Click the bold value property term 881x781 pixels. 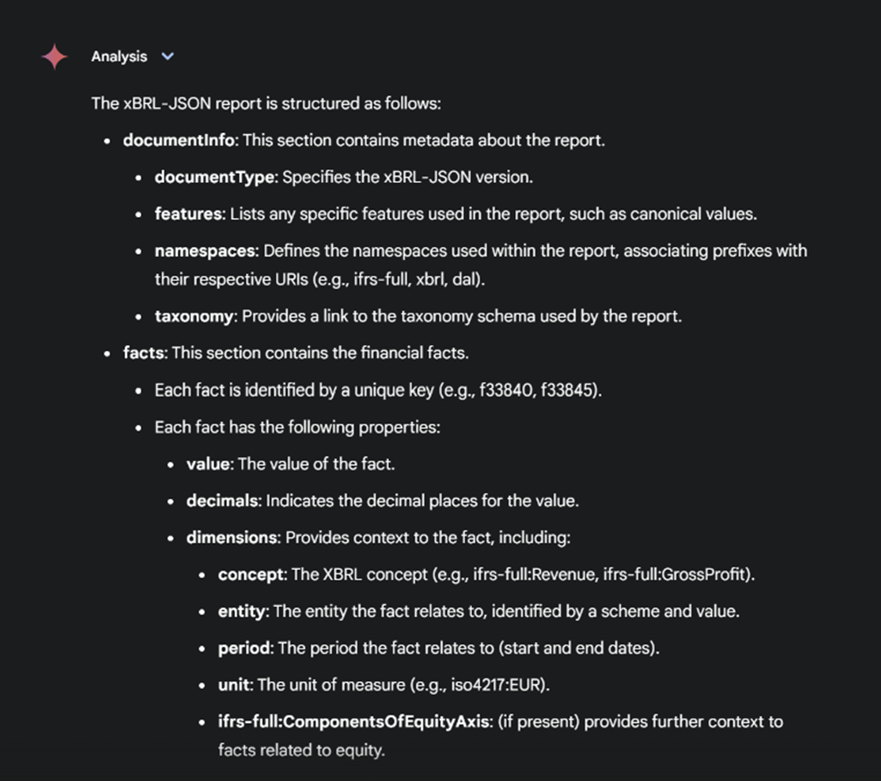(207, 464)
